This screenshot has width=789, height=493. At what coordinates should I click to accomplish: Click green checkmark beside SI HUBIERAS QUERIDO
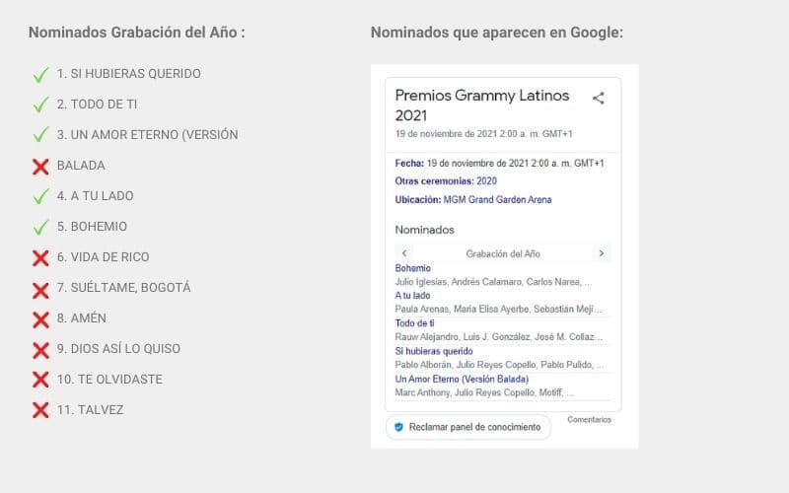click(x=40, y=74)
